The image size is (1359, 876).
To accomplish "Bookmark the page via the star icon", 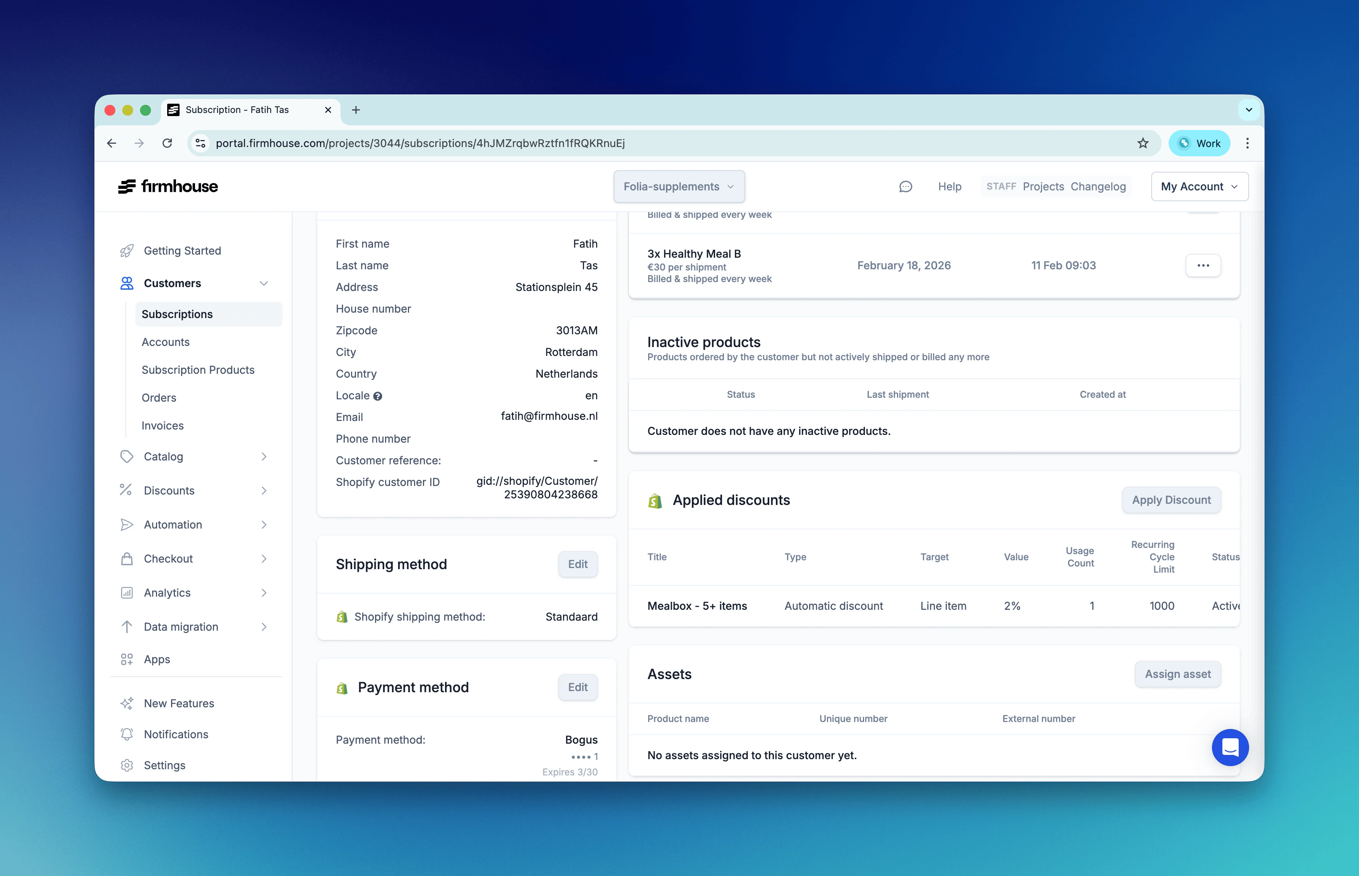I will tap(1143, 143).
